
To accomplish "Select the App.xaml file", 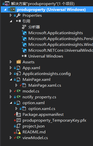I will pyautogui.click(x=31, y=68).
